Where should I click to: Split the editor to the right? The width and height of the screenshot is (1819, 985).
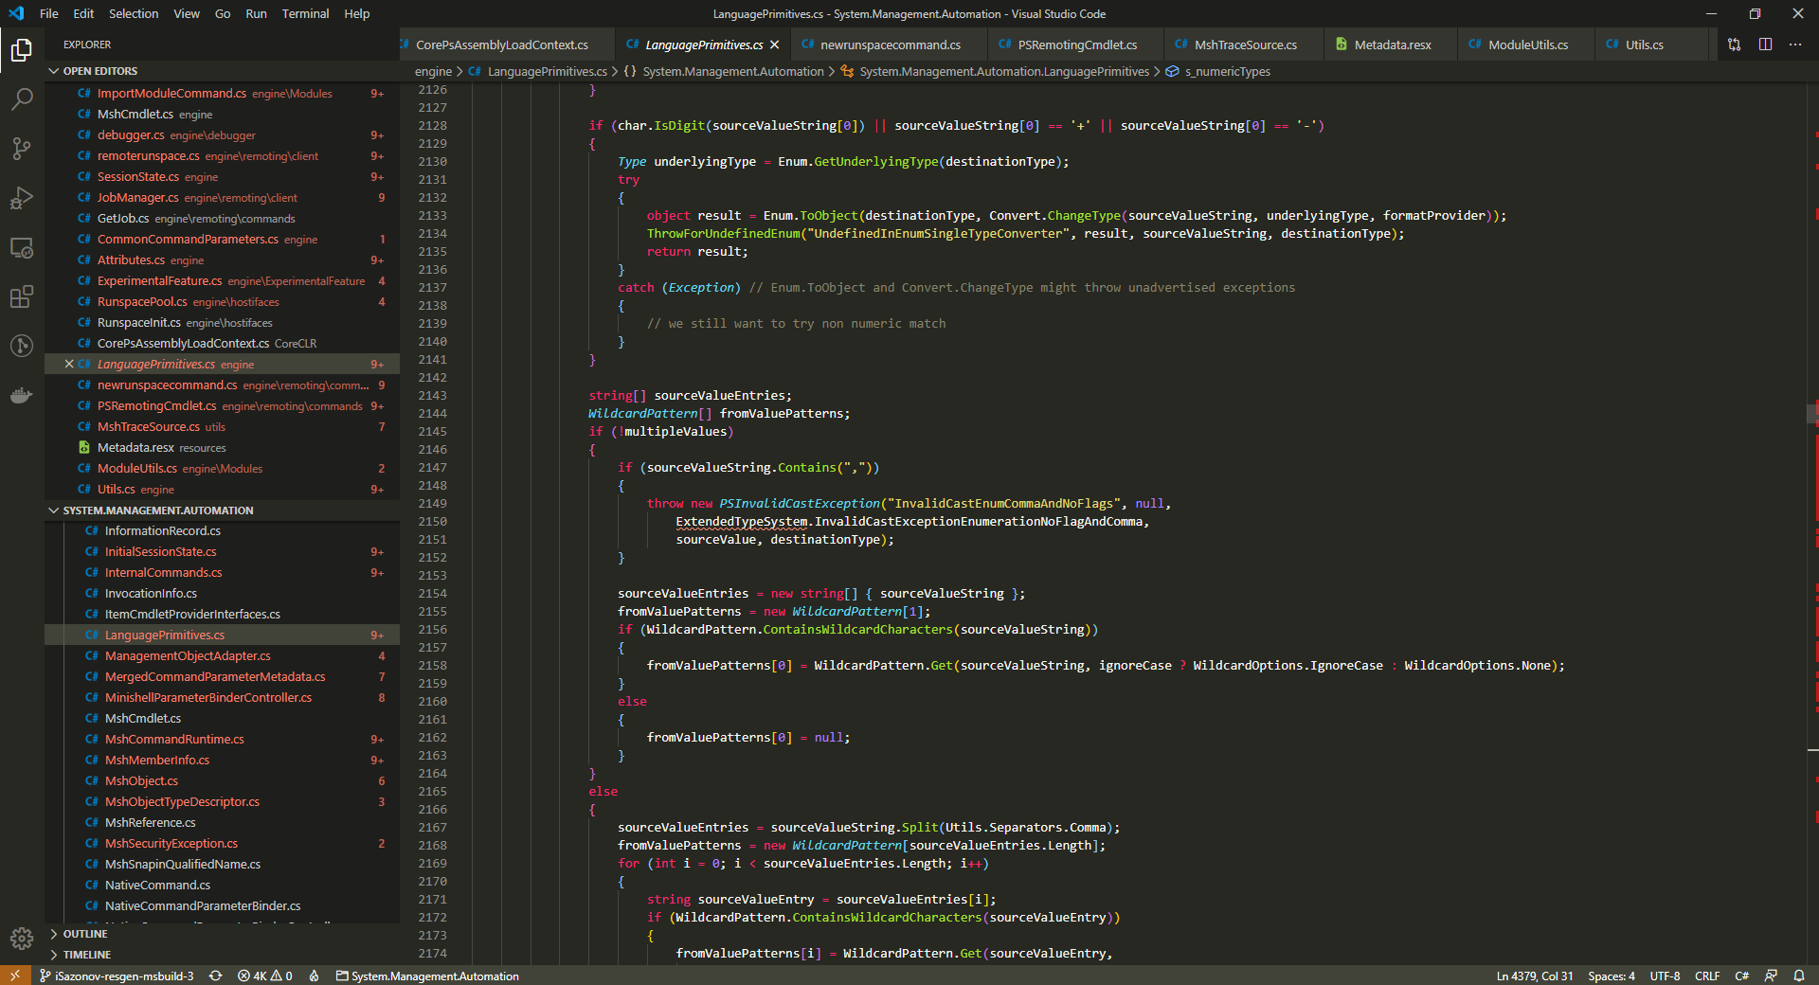(x=1765, y=45)
